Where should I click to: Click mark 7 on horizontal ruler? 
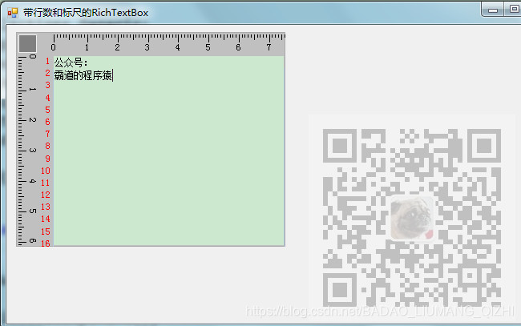[269, 47]
